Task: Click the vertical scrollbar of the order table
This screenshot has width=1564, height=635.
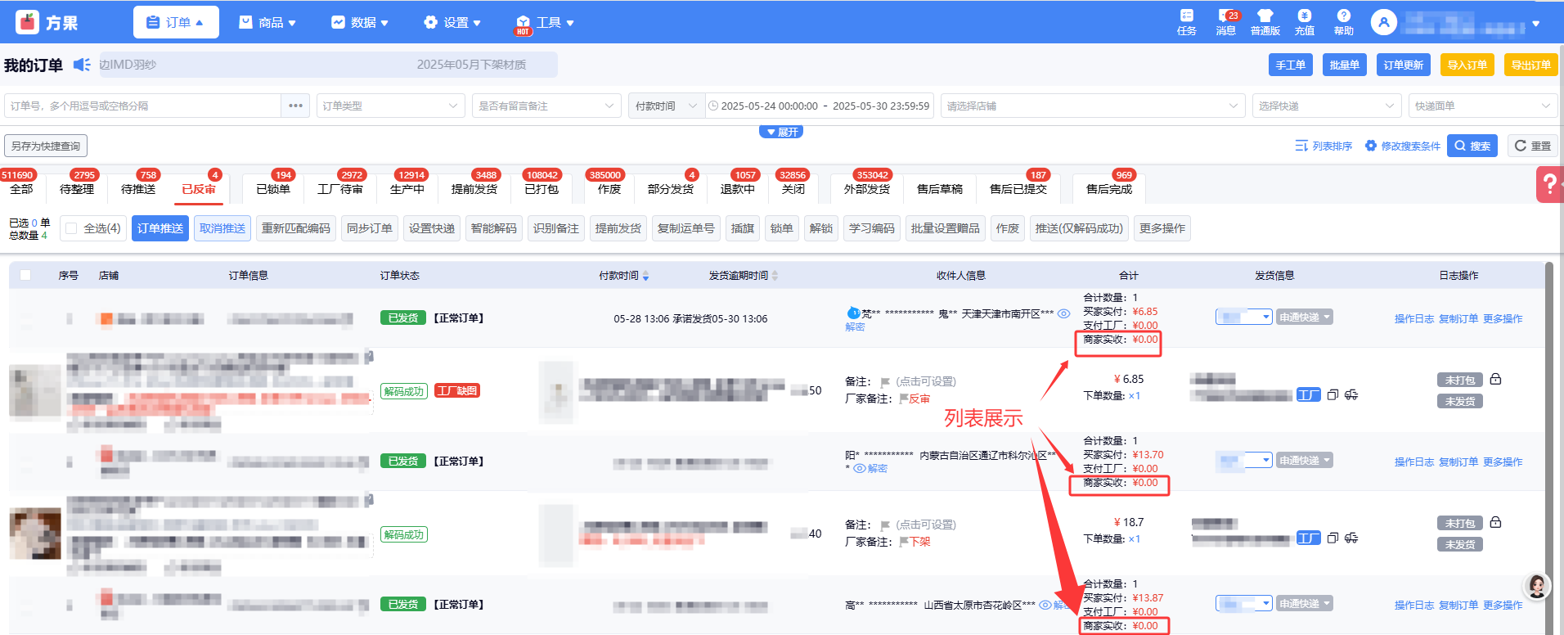Action: [1548, 448]
